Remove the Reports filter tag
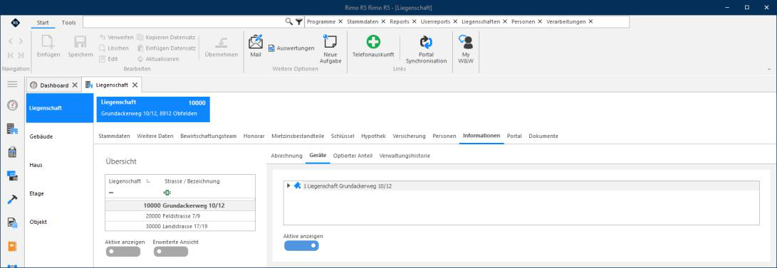This screenshot has width=777, height=268. (x=414, y=22)
